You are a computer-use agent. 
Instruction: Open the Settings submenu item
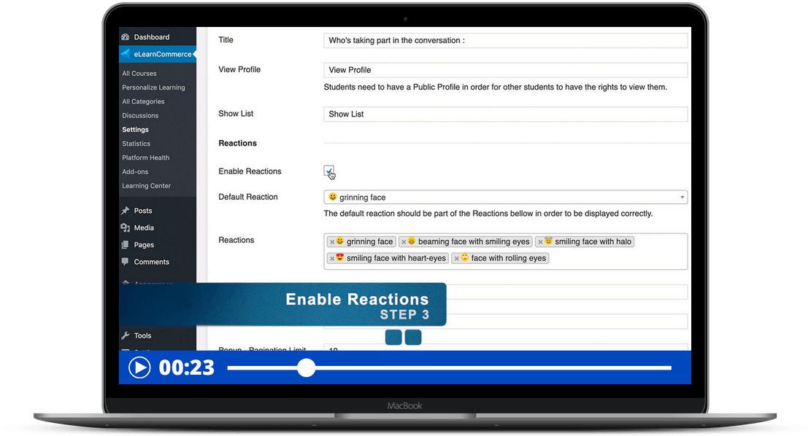point(135,130)
